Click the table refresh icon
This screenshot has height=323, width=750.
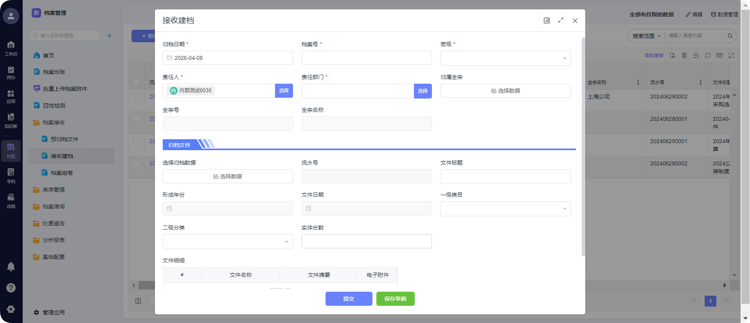[707, 56]
